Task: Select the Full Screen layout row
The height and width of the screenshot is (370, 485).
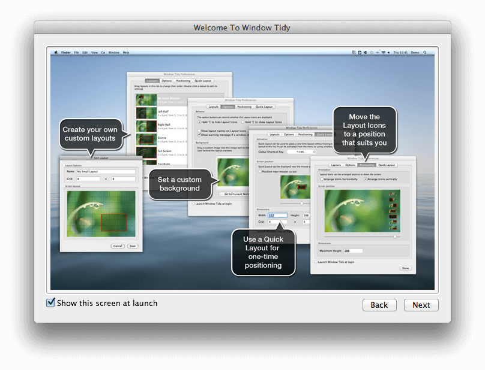Action: click(161, 153)
